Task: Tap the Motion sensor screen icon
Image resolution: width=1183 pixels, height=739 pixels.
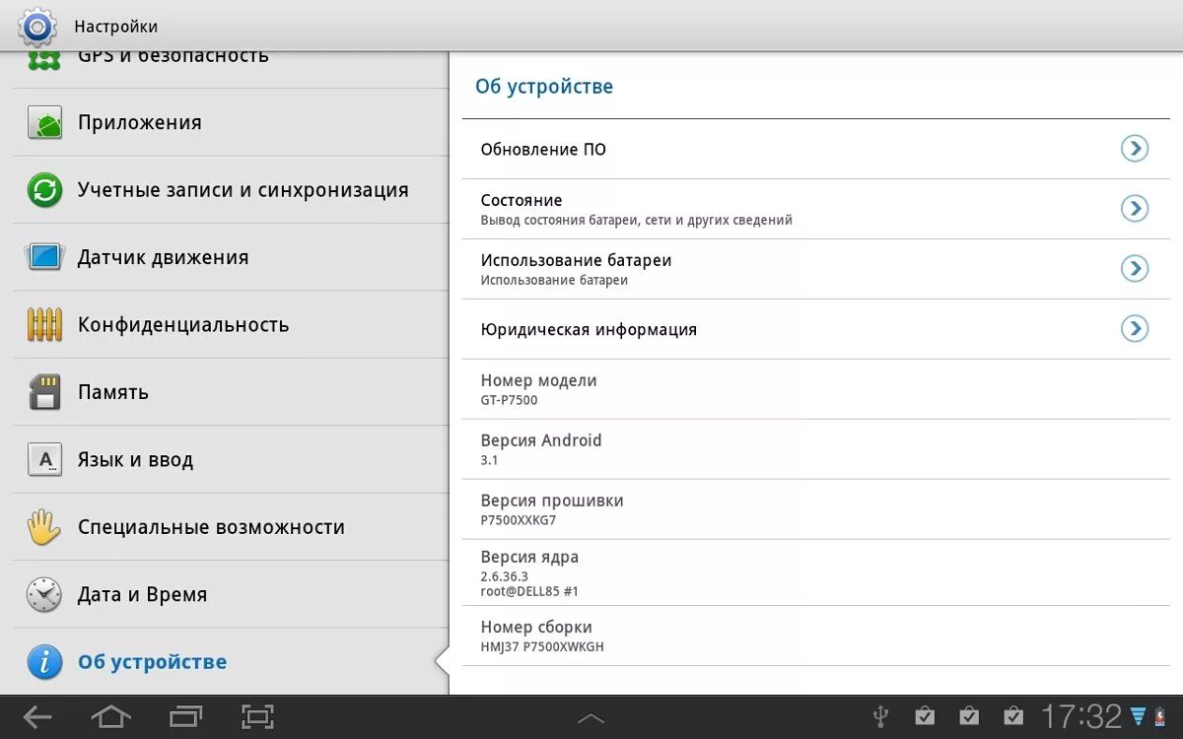Action: pyautogui.click(x=44, y=257)
